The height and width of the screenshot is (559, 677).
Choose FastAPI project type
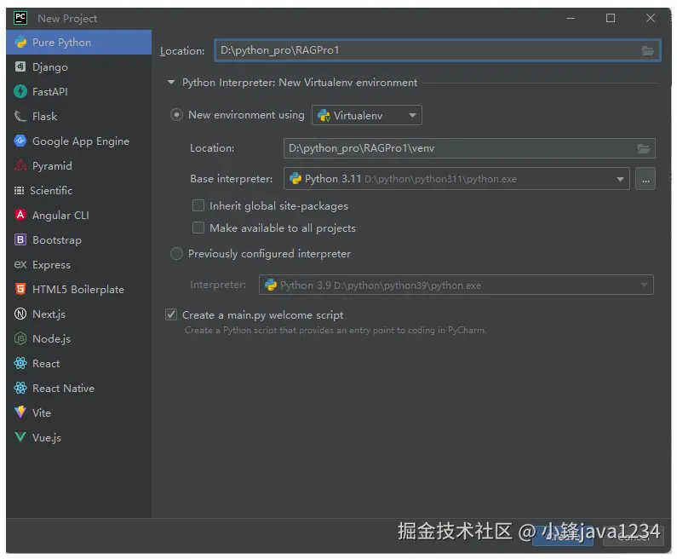[x=78, y=91]
